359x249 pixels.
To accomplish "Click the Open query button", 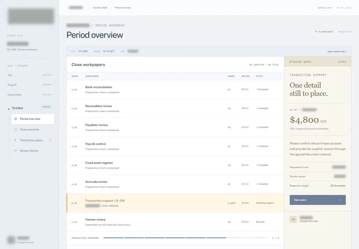I will tap(317, 200).
